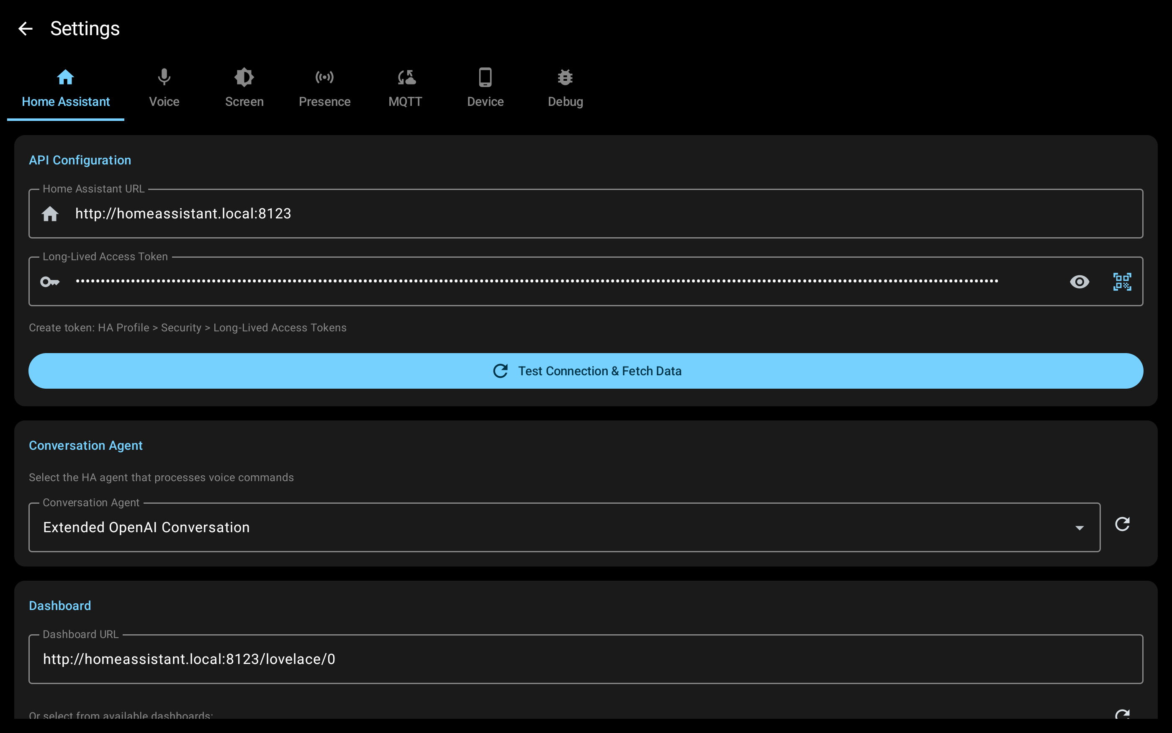Go back using the arrow icon
This screenshot has height=733, width=1172.
coord(25,28)
